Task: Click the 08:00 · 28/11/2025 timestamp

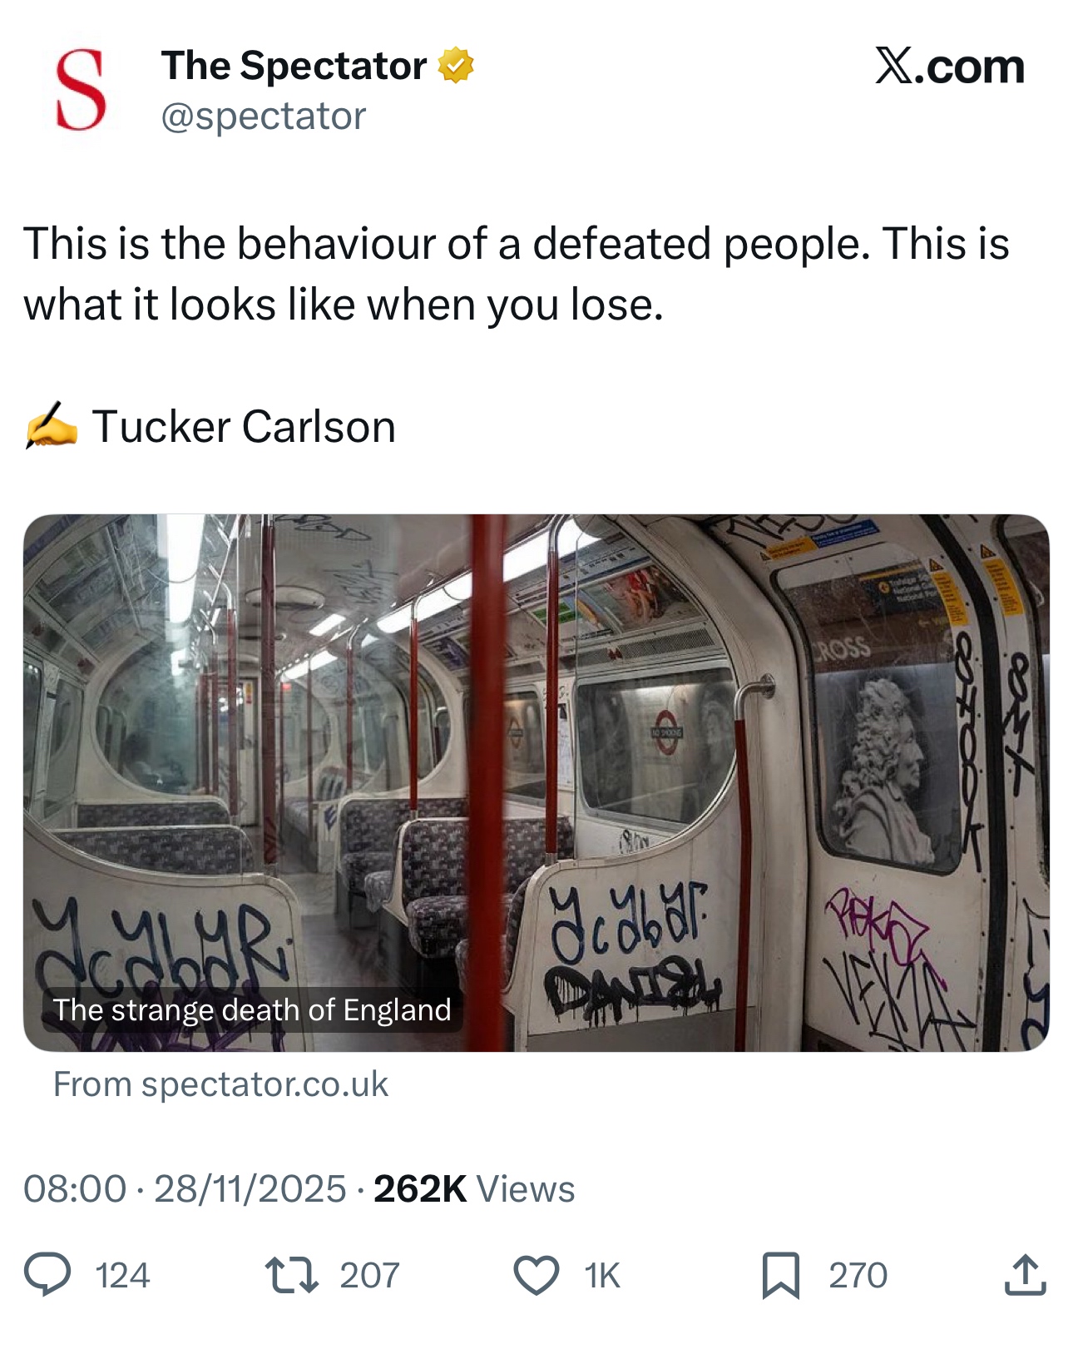Action: click(x=184, y=1188)
